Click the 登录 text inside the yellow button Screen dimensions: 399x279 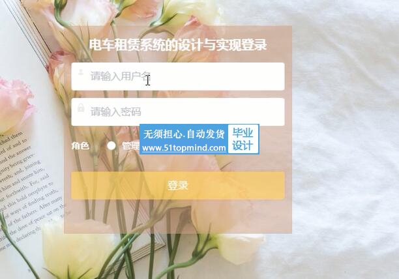point(178,185)
